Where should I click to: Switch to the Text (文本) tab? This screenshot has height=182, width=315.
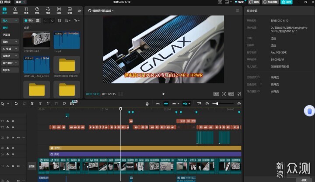[x=26, y=10]
